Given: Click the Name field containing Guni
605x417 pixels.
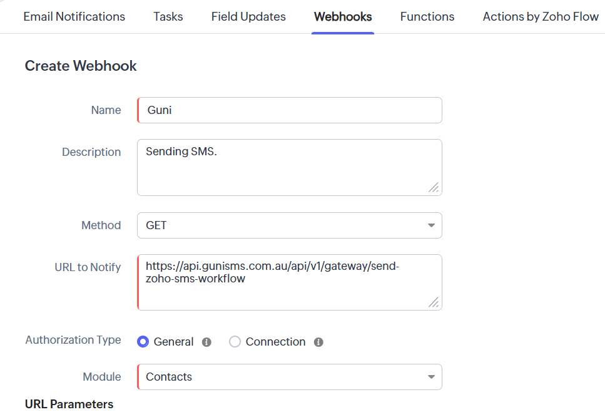Looking at the screenshot, I should (x=290, y=110).
